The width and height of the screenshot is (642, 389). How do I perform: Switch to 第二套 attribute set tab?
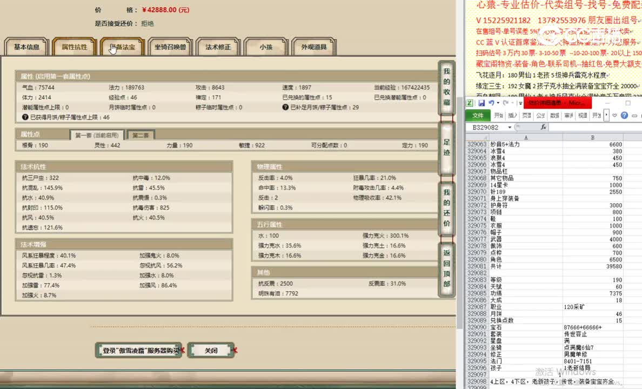pyautogui.click(x=140, y=135)
